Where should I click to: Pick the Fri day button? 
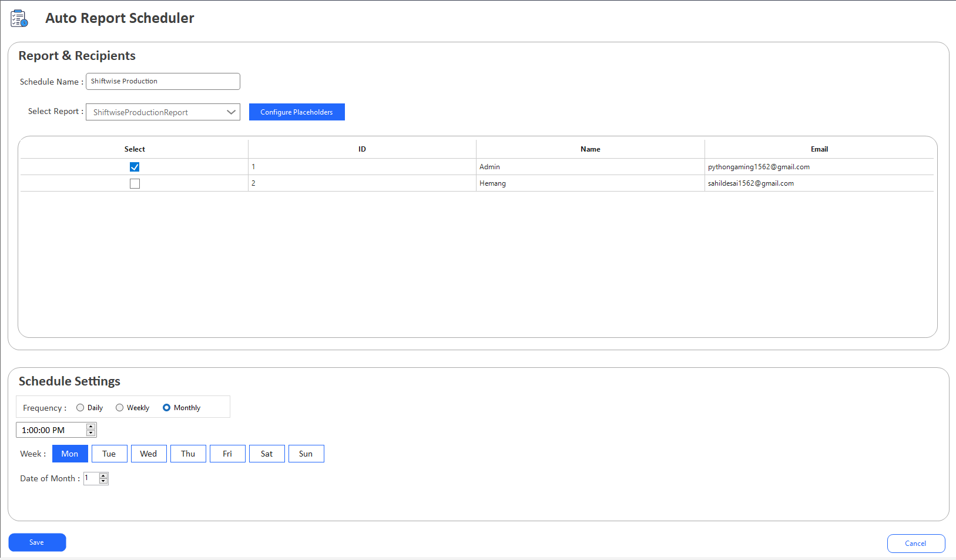click(x=227, y=454)
